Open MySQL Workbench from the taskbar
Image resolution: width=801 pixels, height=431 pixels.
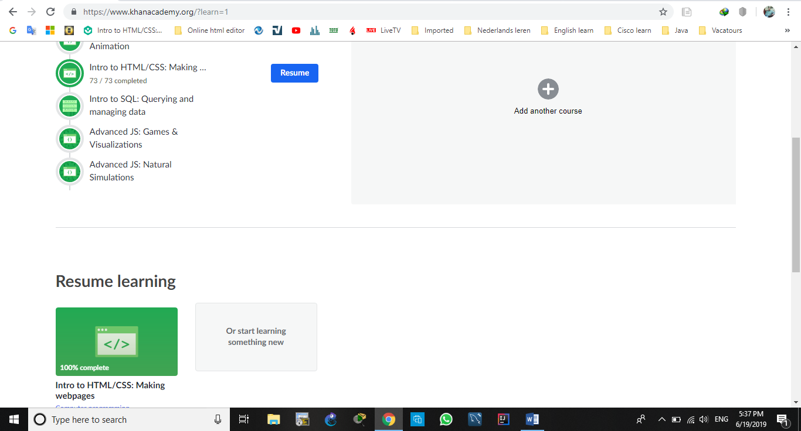tap(475, 419)
